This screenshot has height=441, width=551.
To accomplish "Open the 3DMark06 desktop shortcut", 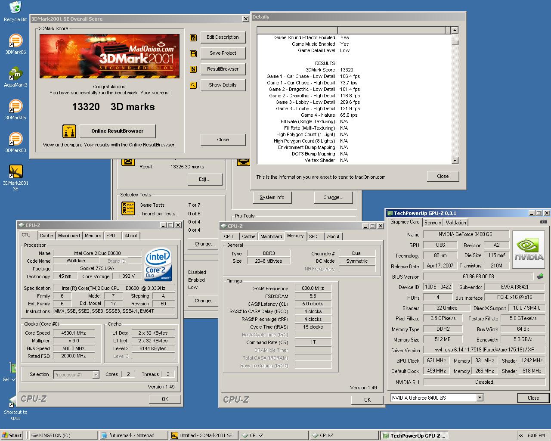I will (x=15, y=44).
